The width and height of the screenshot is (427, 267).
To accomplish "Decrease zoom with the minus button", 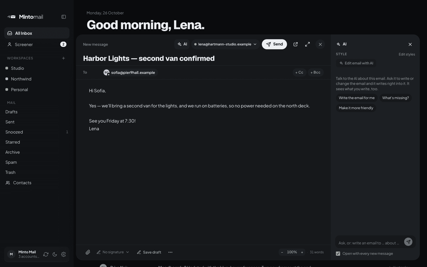I will click(282, 252).
